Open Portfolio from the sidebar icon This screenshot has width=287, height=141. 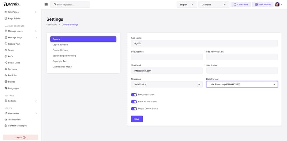[6, 75]
